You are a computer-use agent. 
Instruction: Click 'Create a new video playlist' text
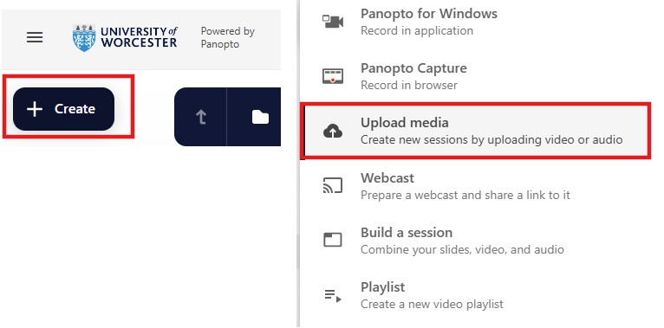point(432,304)
